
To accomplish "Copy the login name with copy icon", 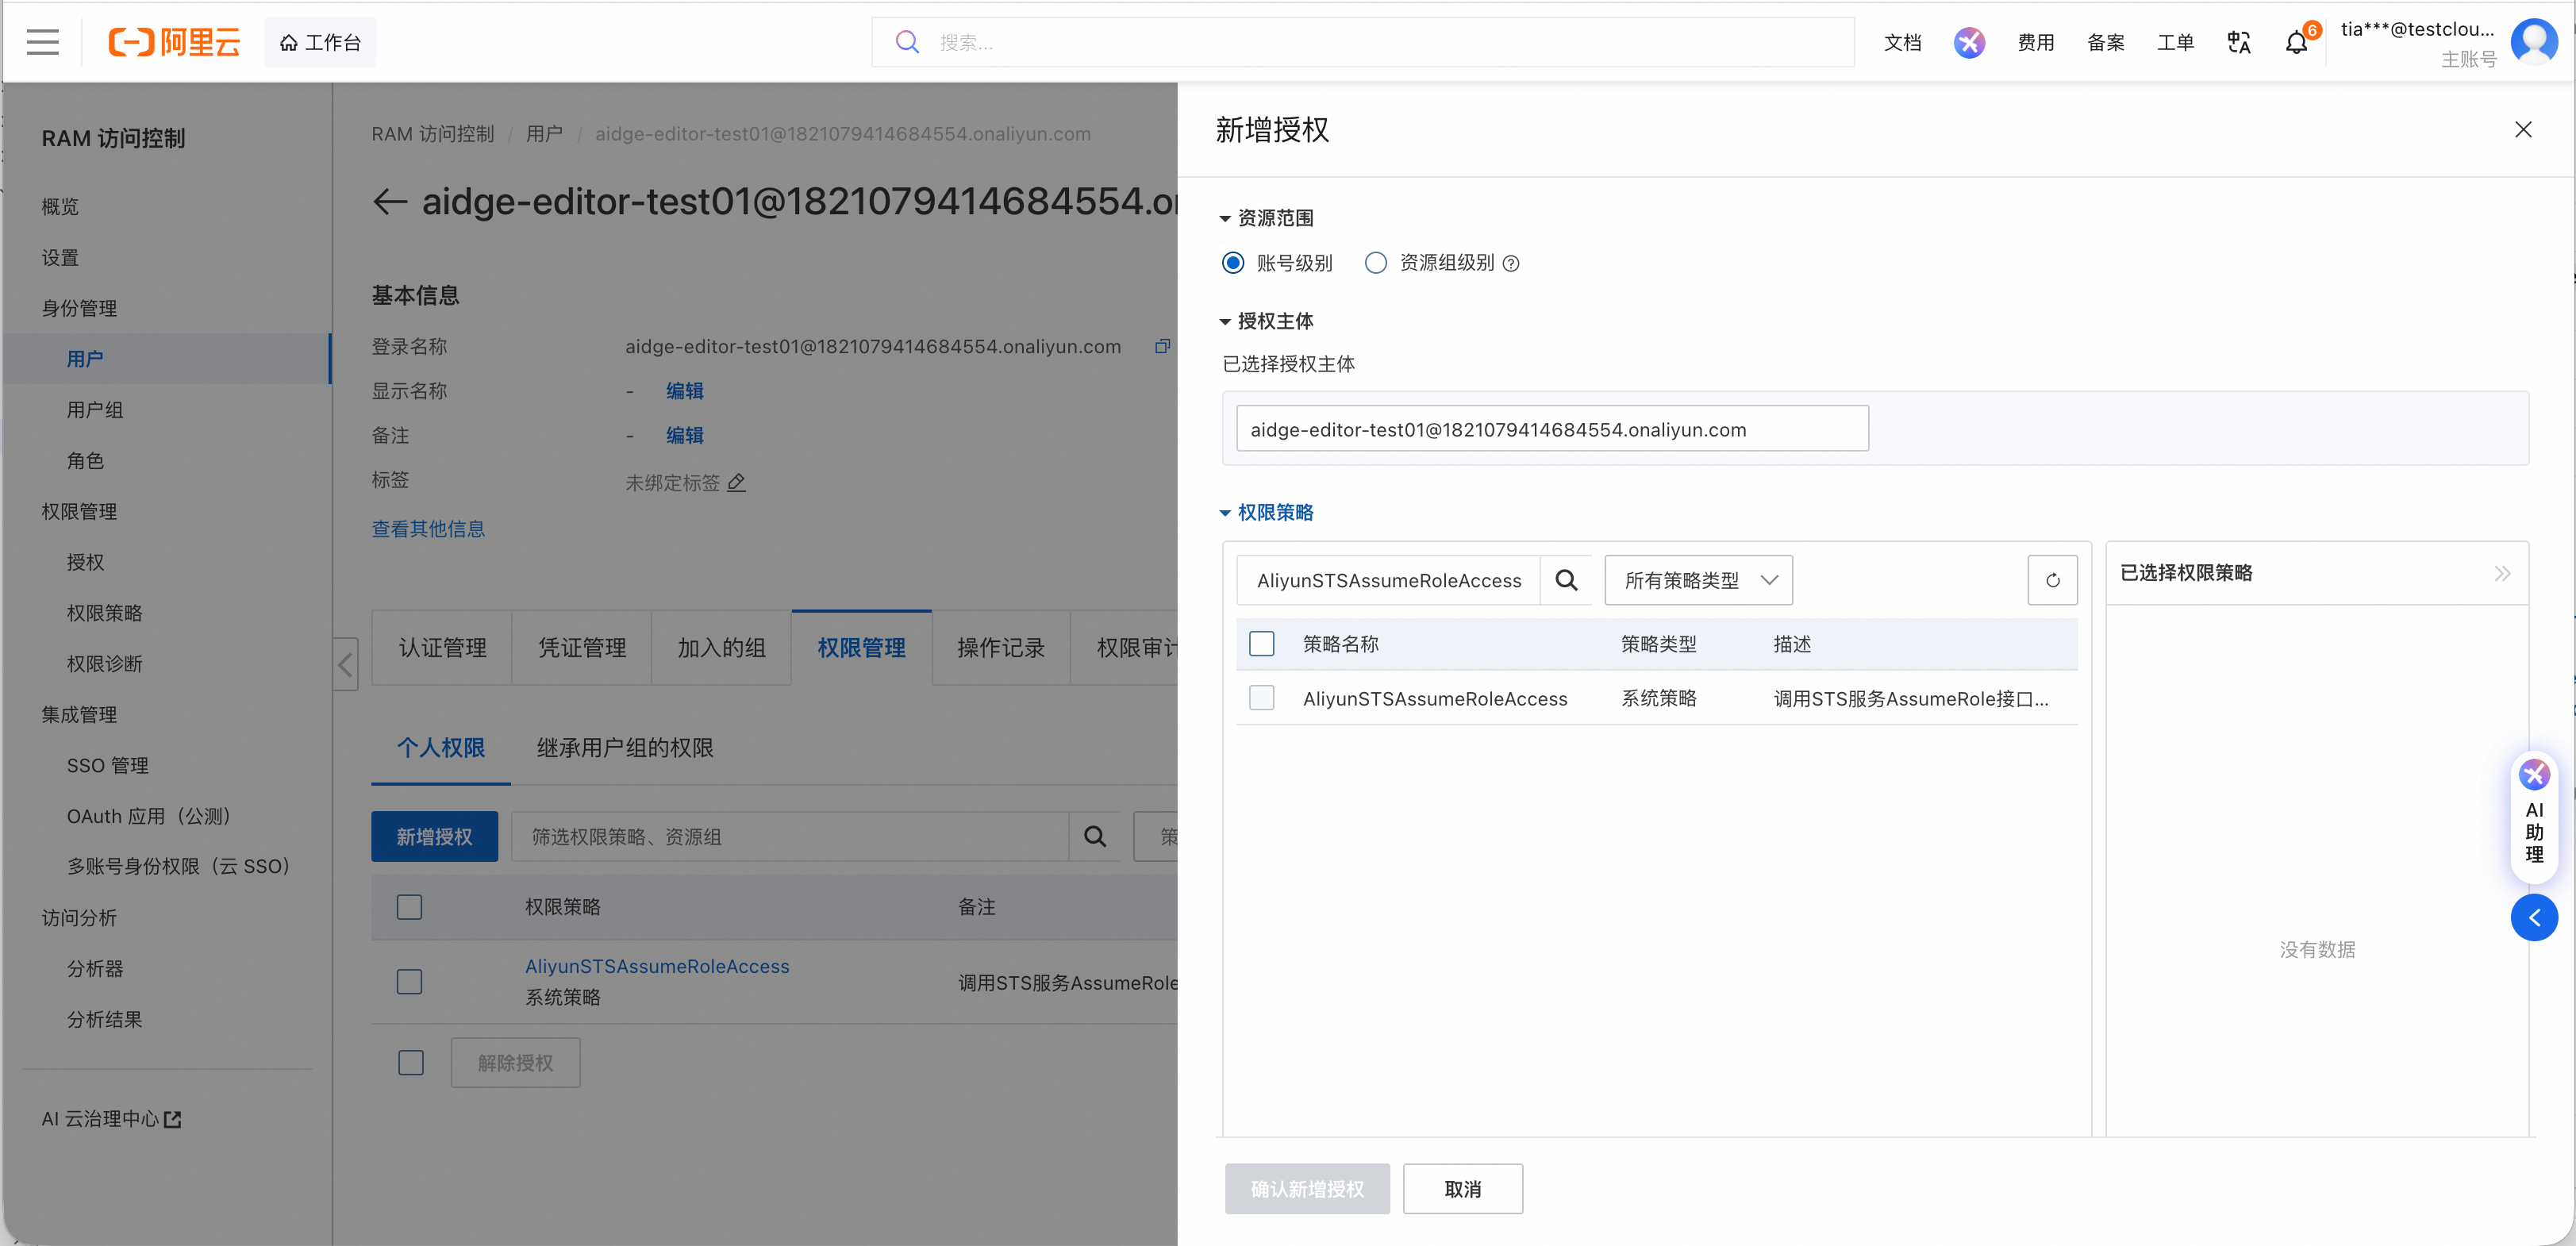I will (1162, 346).
